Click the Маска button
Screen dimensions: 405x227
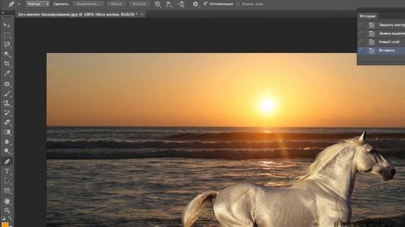tap(116, 4)
